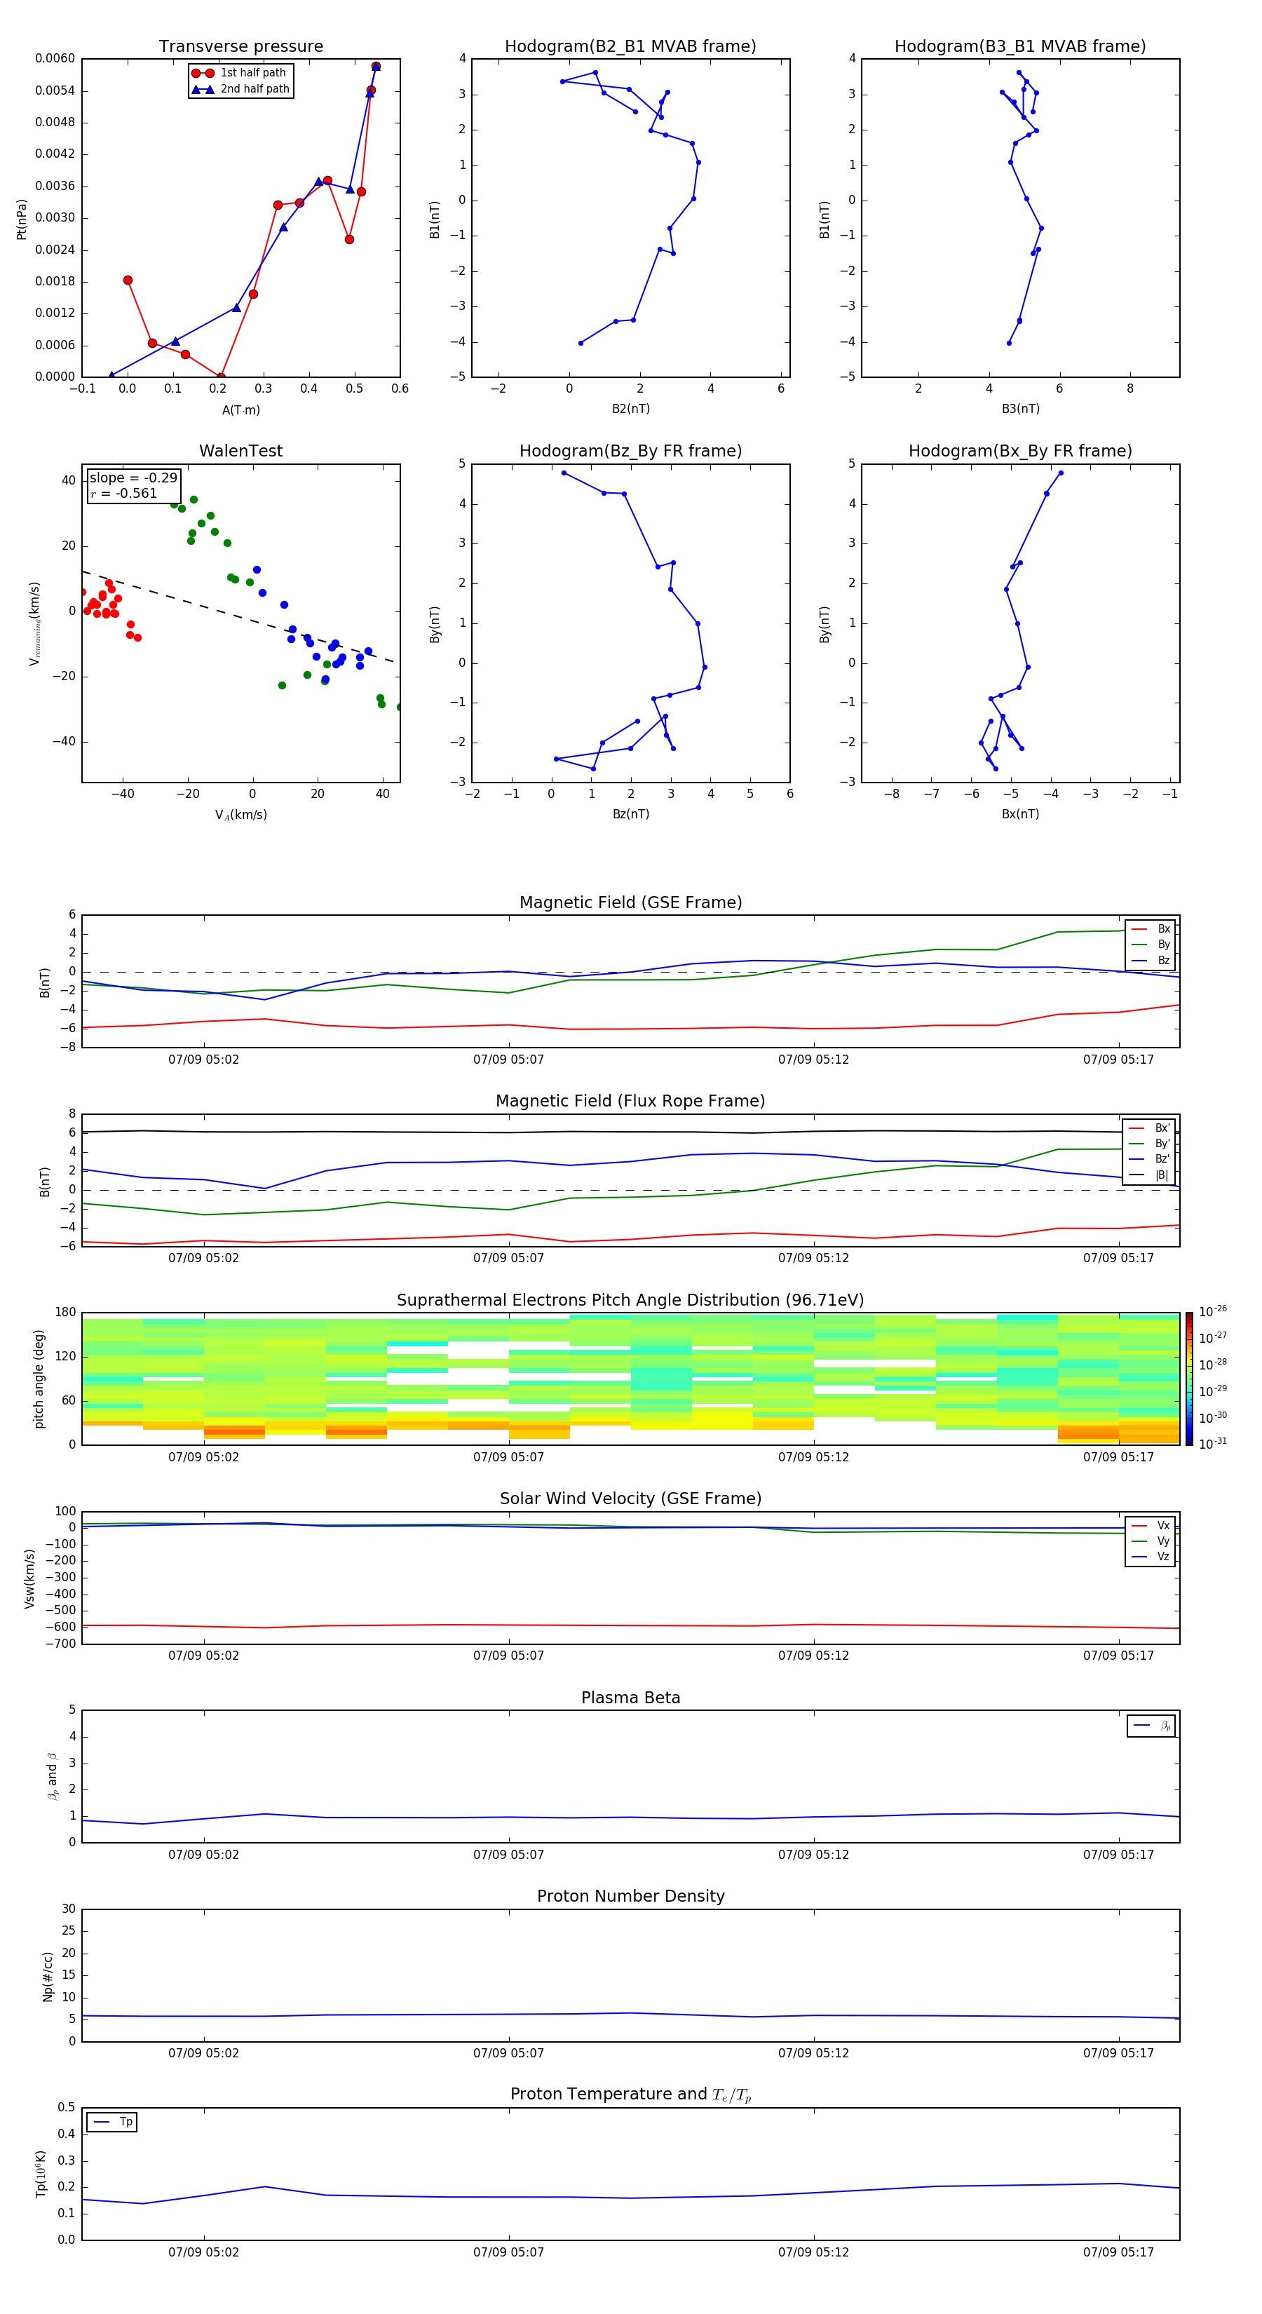Click the 'Np(#/cc)' axis label

(48, 1975)
